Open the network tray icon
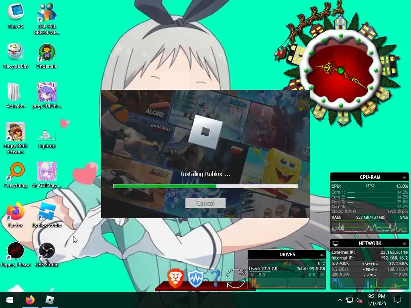This screenshot has height=308, width=411. pyautogui.click(x=350, y=300)
